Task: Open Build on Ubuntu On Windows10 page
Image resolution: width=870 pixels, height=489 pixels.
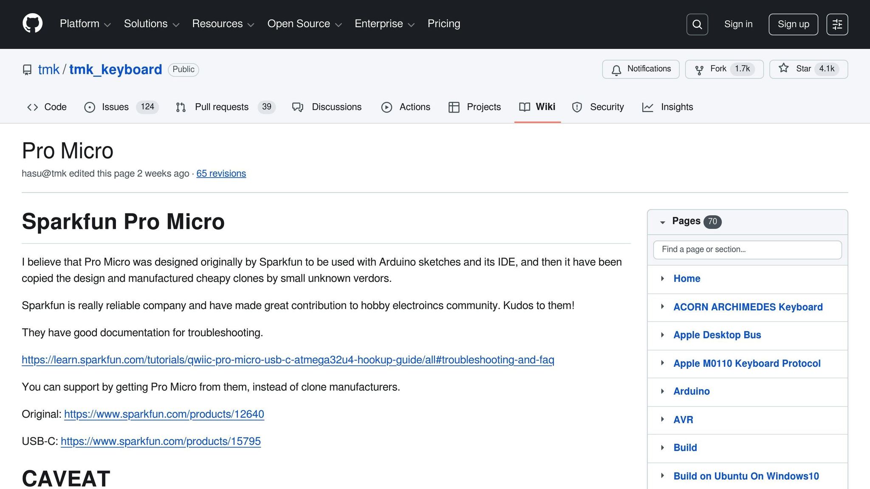Action: pyautogui.click(x=746, y=476)
